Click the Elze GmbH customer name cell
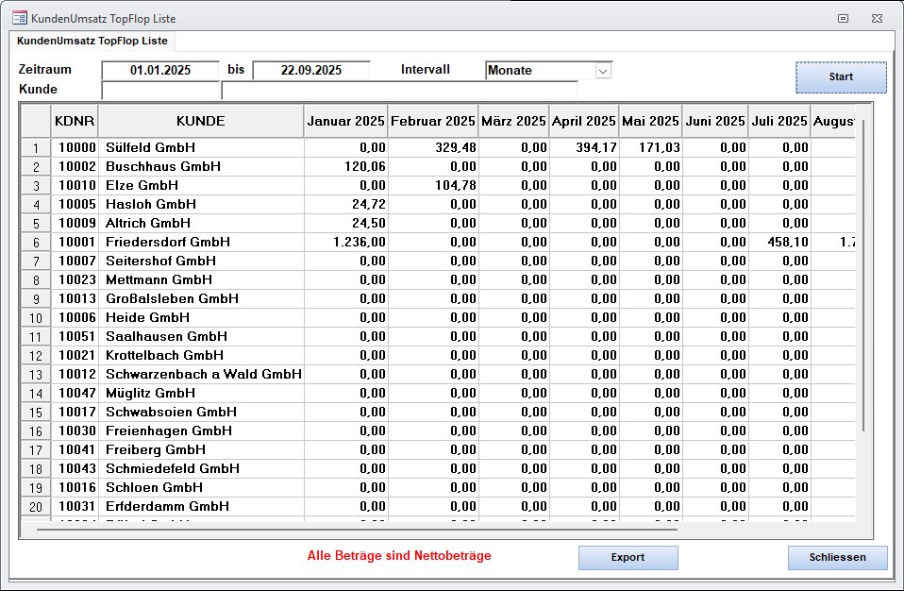This screenshot has height=591, width=904. click(200, 186)
